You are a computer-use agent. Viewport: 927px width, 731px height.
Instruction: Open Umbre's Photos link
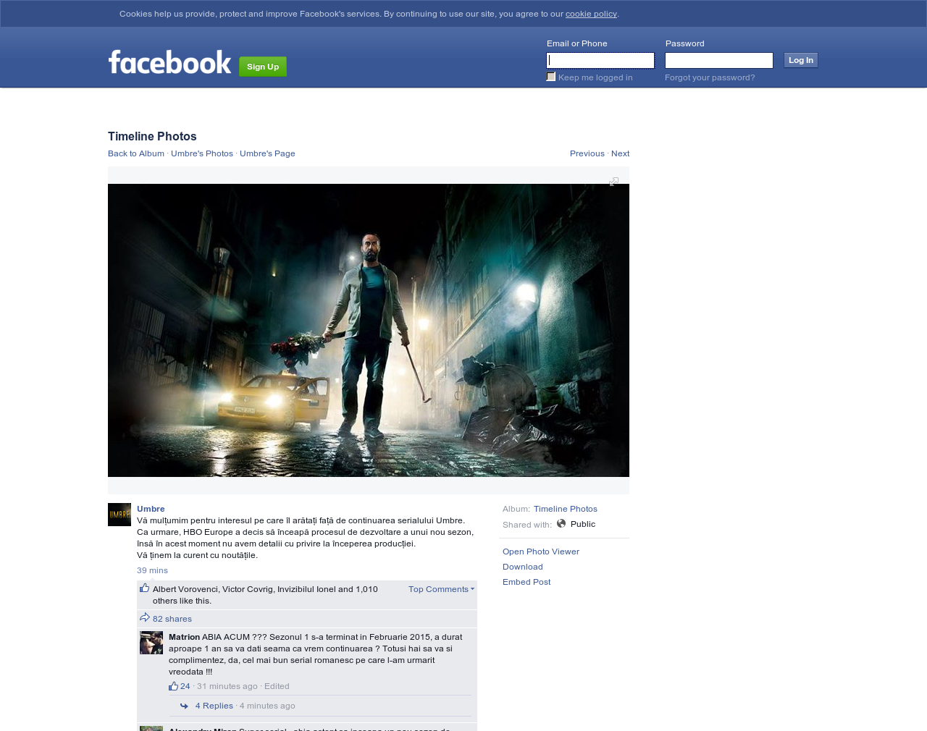click(x=202, y=153)
